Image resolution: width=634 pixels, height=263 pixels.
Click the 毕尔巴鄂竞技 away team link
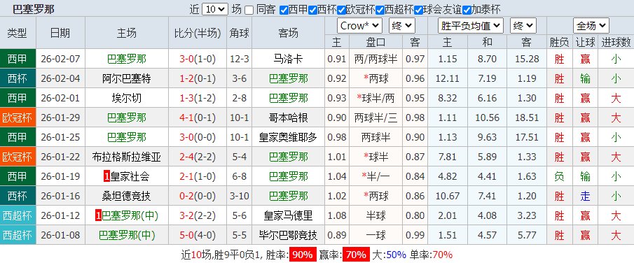tap(289, 235)
